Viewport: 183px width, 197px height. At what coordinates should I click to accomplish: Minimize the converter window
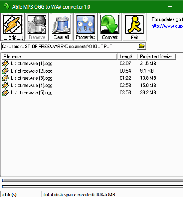coord(170,6)
